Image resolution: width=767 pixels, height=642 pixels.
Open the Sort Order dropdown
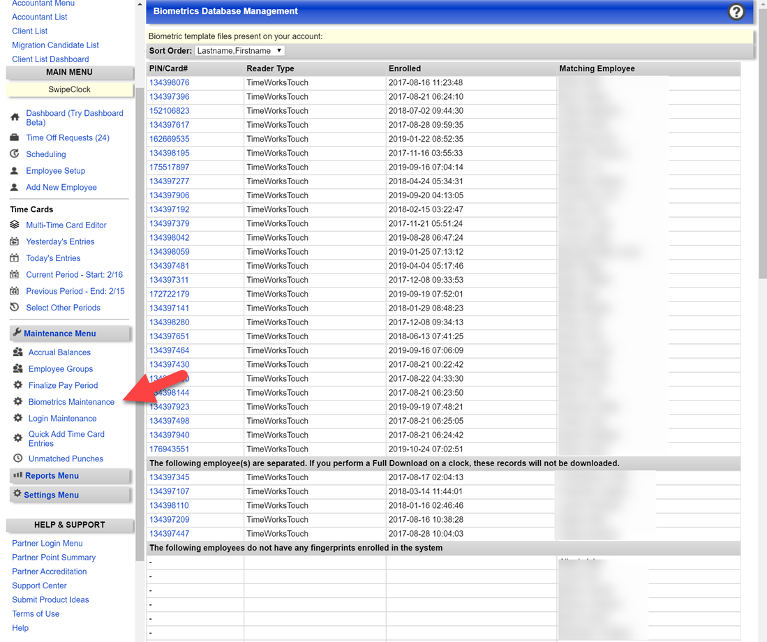[x=239, y=50]
